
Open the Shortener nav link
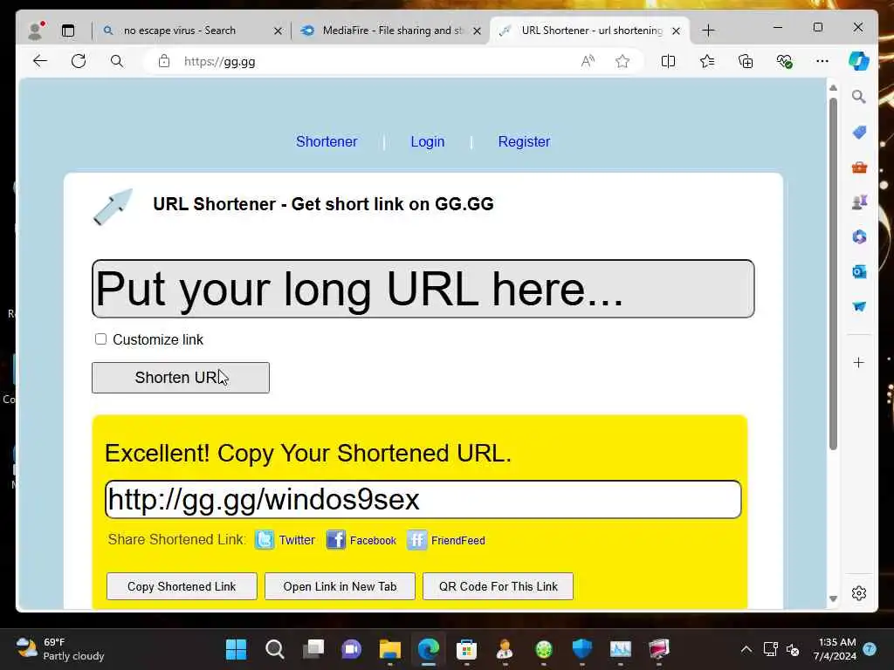coord(327,141)
